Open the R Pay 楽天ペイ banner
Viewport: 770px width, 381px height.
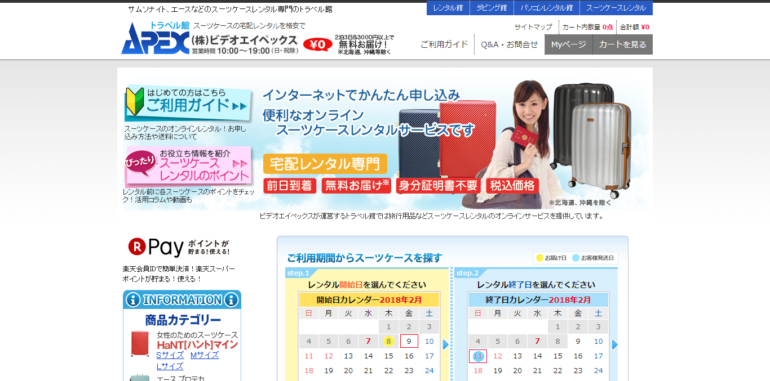179,246
